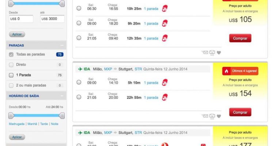Click the print icon in the US$ 105 flight card
Viewport: 274px width, 146px height.
pyautogui.click(x=212, y=52)
